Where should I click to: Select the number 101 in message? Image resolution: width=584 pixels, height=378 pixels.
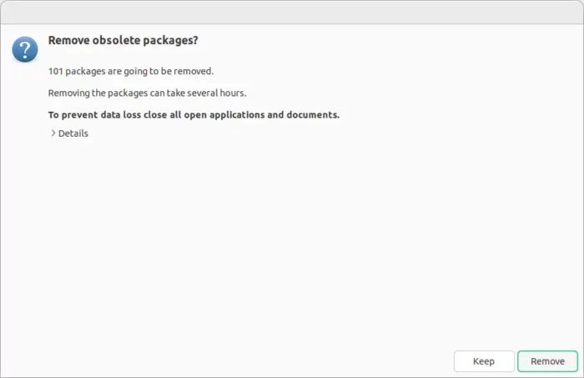(56, 71)
